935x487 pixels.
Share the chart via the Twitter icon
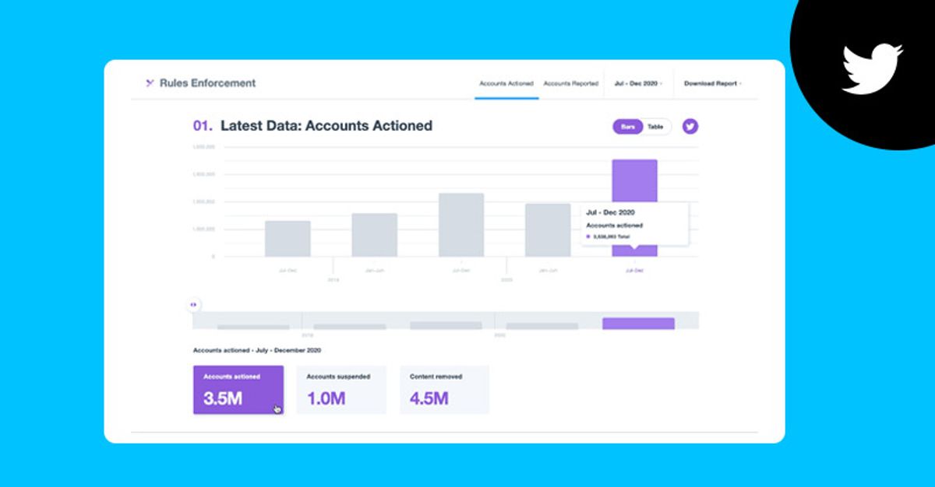click(690, 126)
